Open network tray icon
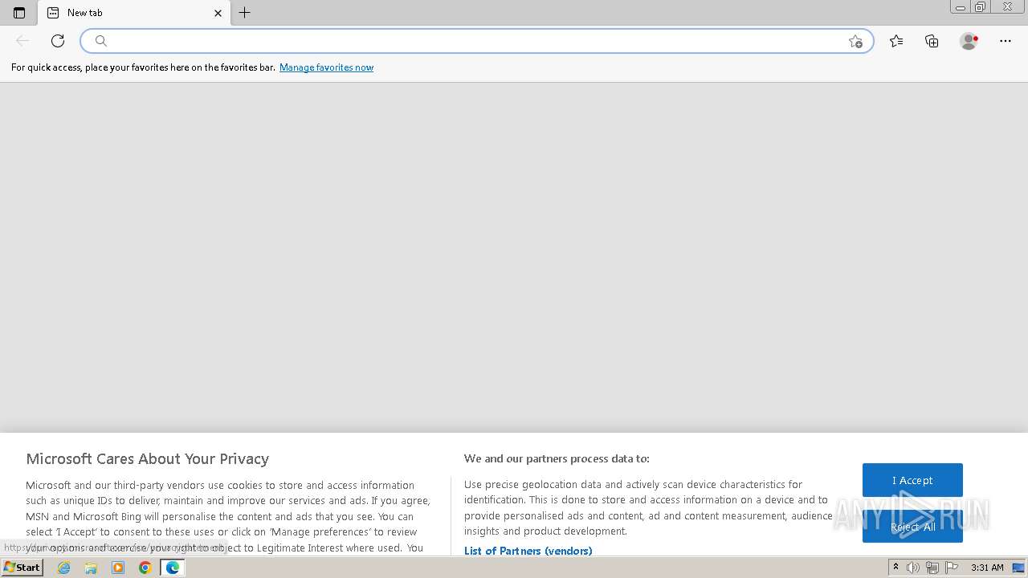 coord(932,568)
